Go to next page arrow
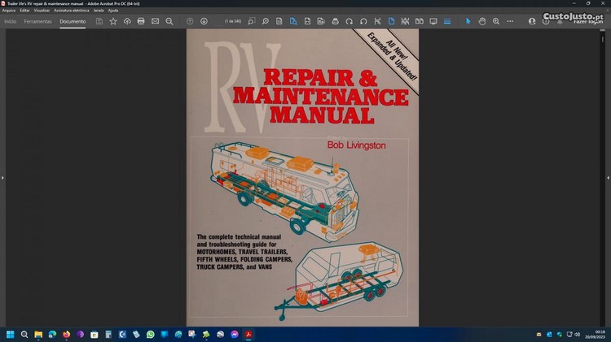Viewport: 611px width, 342px height. [x=204, y=21]
